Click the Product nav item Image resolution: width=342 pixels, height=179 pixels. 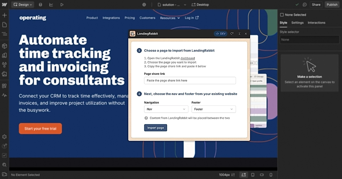(x=92, y=18)
